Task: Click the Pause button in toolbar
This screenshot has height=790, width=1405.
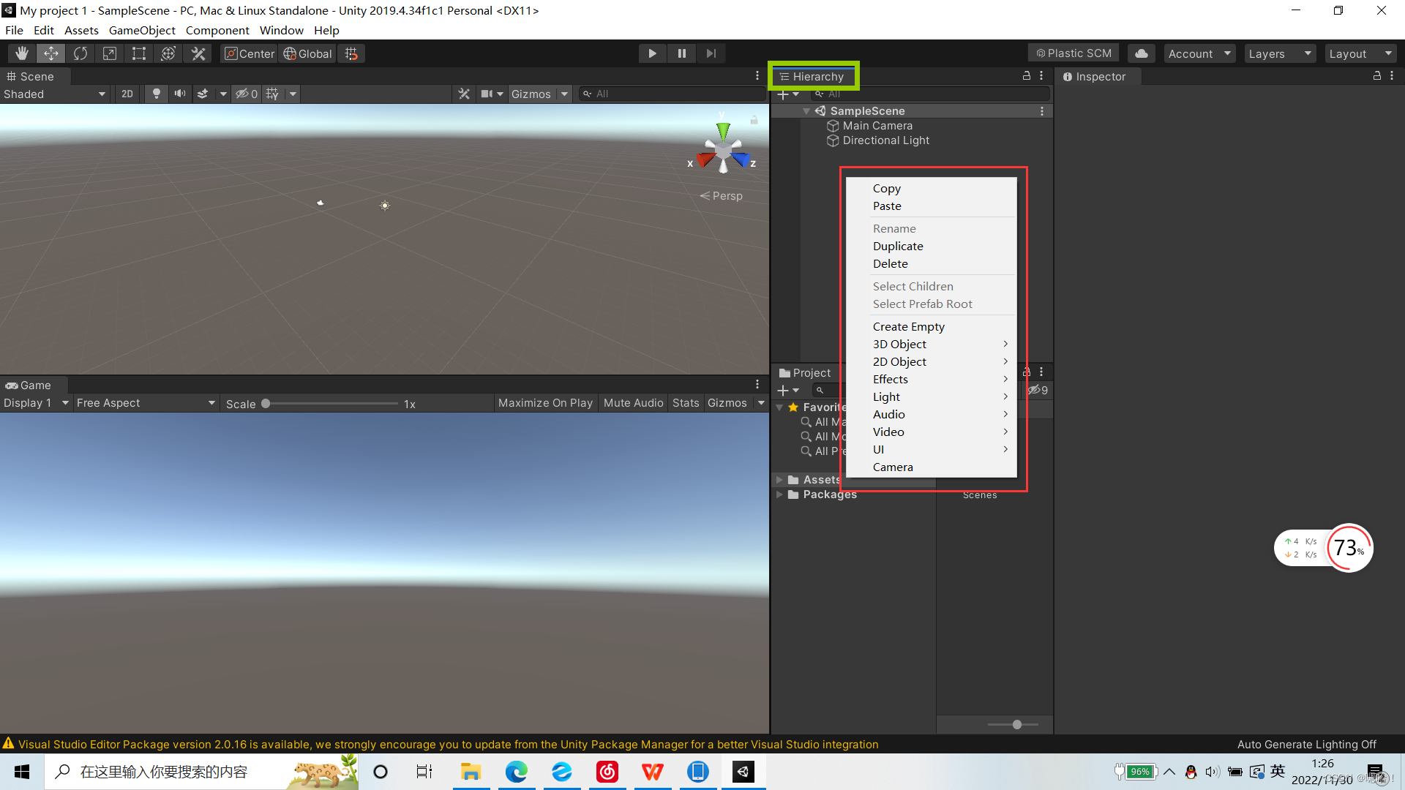Action: click(681, 53)
